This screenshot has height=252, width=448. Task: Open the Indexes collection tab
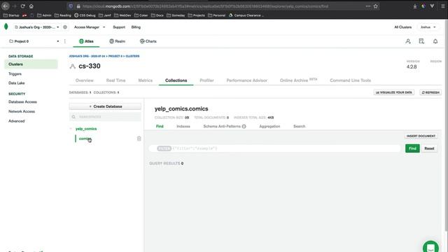[183, 126]
